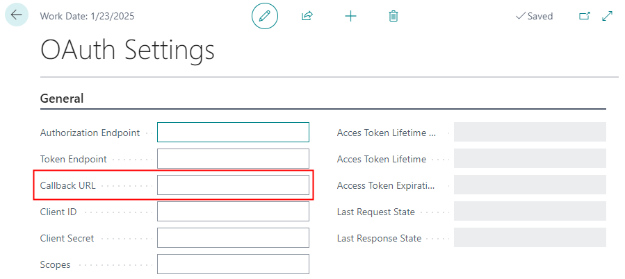Click the Client ID text field
This screenshot has height=279, width=625.
[233, 212]
